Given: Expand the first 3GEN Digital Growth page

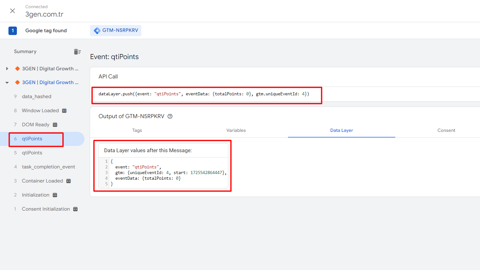Looking at the screenshot, I should [7, 69].
